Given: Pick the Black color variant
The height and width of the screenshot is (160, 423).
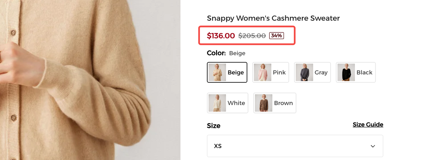Looking at the screenshot, I should [356, 72].
